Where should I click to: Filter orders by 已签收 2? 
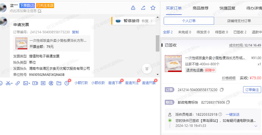coord(240,32)
